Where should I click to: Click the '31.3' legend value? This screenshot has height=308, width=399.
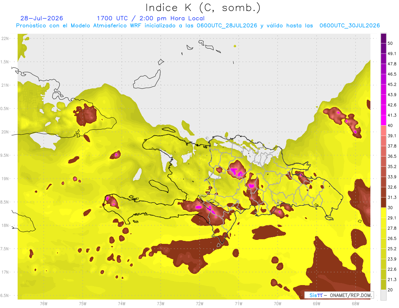coord(392,198)
